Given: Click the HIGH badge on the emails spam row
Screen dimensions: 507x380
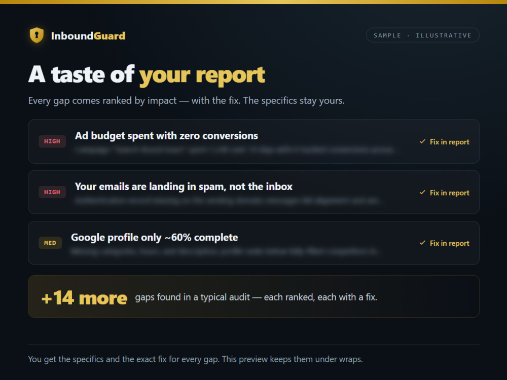Looking at the screenshot, I should pos(52,192).
